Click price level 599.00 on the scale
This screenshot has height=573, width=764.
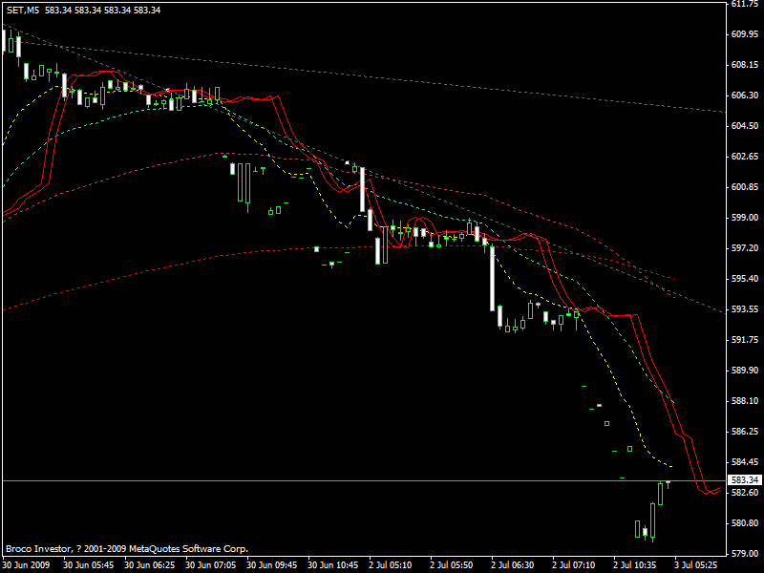pyautogui.click(x=745, y=218)
